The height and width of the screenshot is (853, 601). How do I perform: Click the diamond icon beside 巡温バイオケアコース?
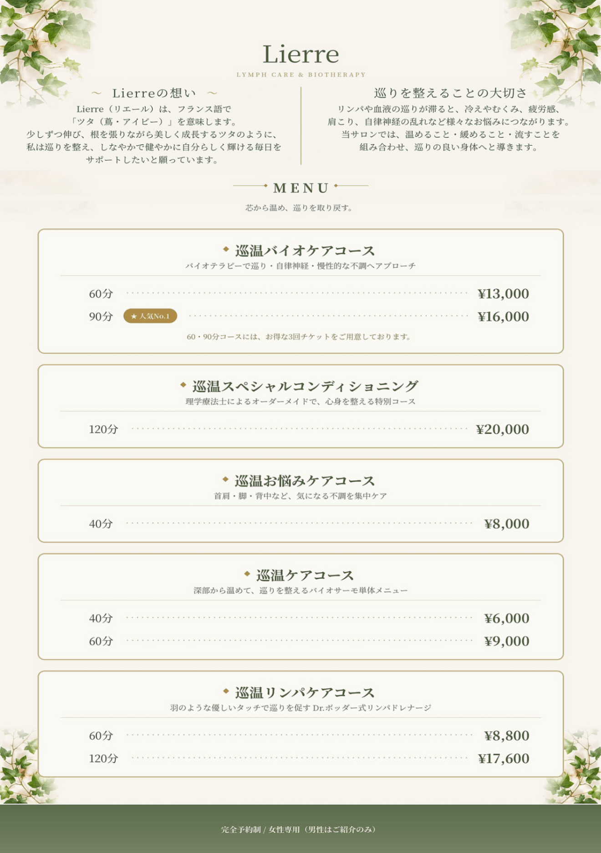coord(226,249)
